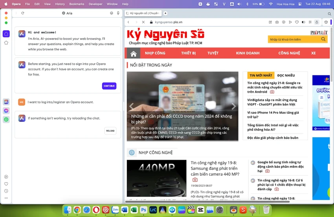334x217 pixels.
Task: Search tabs with the magnifier icon
Action: point(329,14)
